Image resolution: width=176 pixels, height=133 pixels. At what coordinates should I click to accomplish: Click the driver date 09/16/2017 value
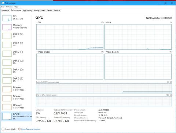103,112
